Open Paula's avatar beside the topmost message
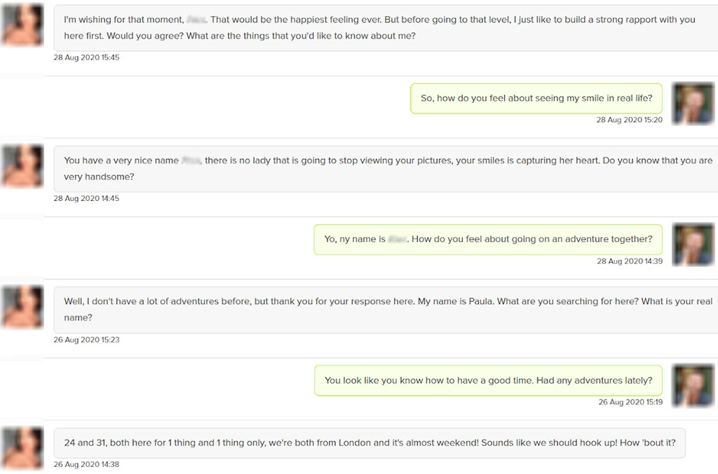 [22, 23]
